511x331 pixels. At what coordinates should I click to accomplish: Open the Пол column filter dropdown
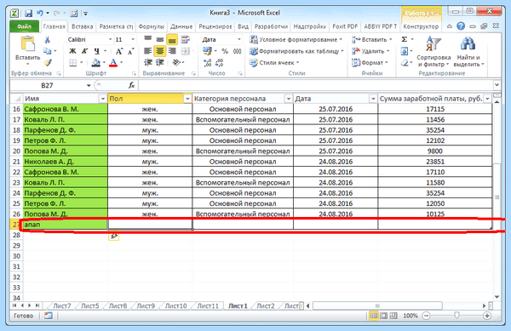[x=187, y=99]
